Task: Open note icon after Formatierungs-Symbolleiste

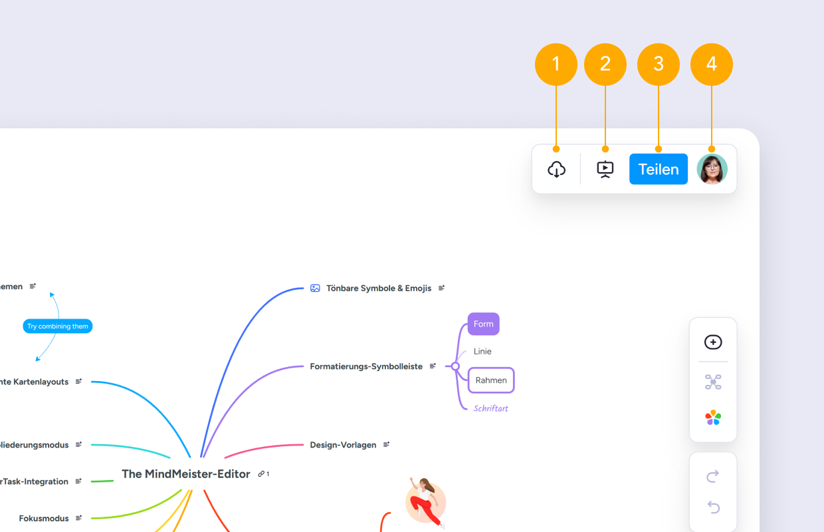Action: click(x=433, y=366)
